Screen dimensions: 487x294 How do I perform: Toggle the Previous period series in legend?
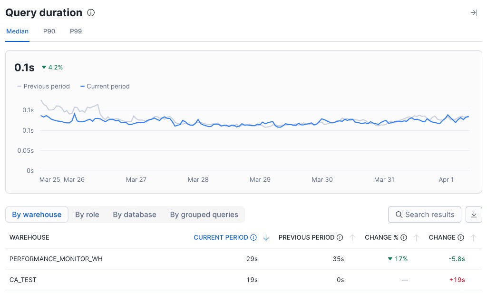(x=43, y=86)
